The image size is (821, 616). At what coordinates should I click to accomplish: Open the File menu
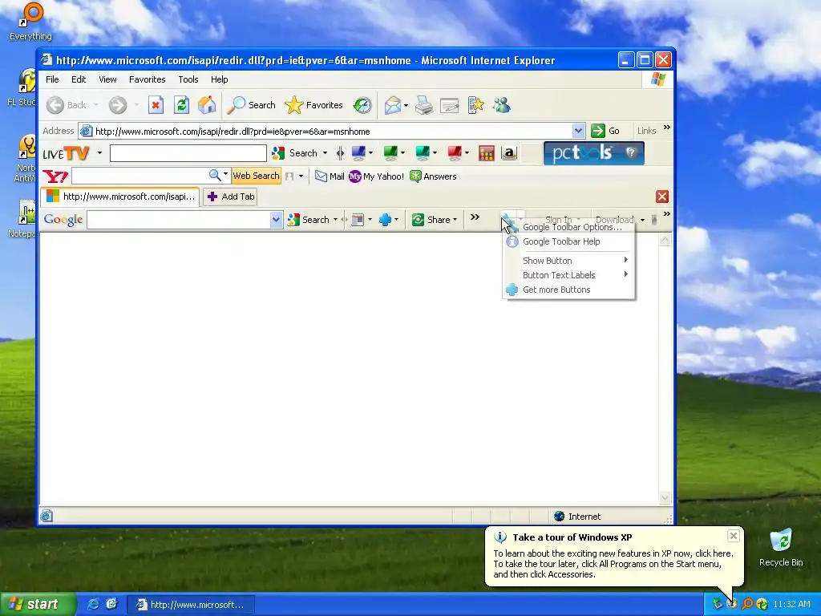52,79
